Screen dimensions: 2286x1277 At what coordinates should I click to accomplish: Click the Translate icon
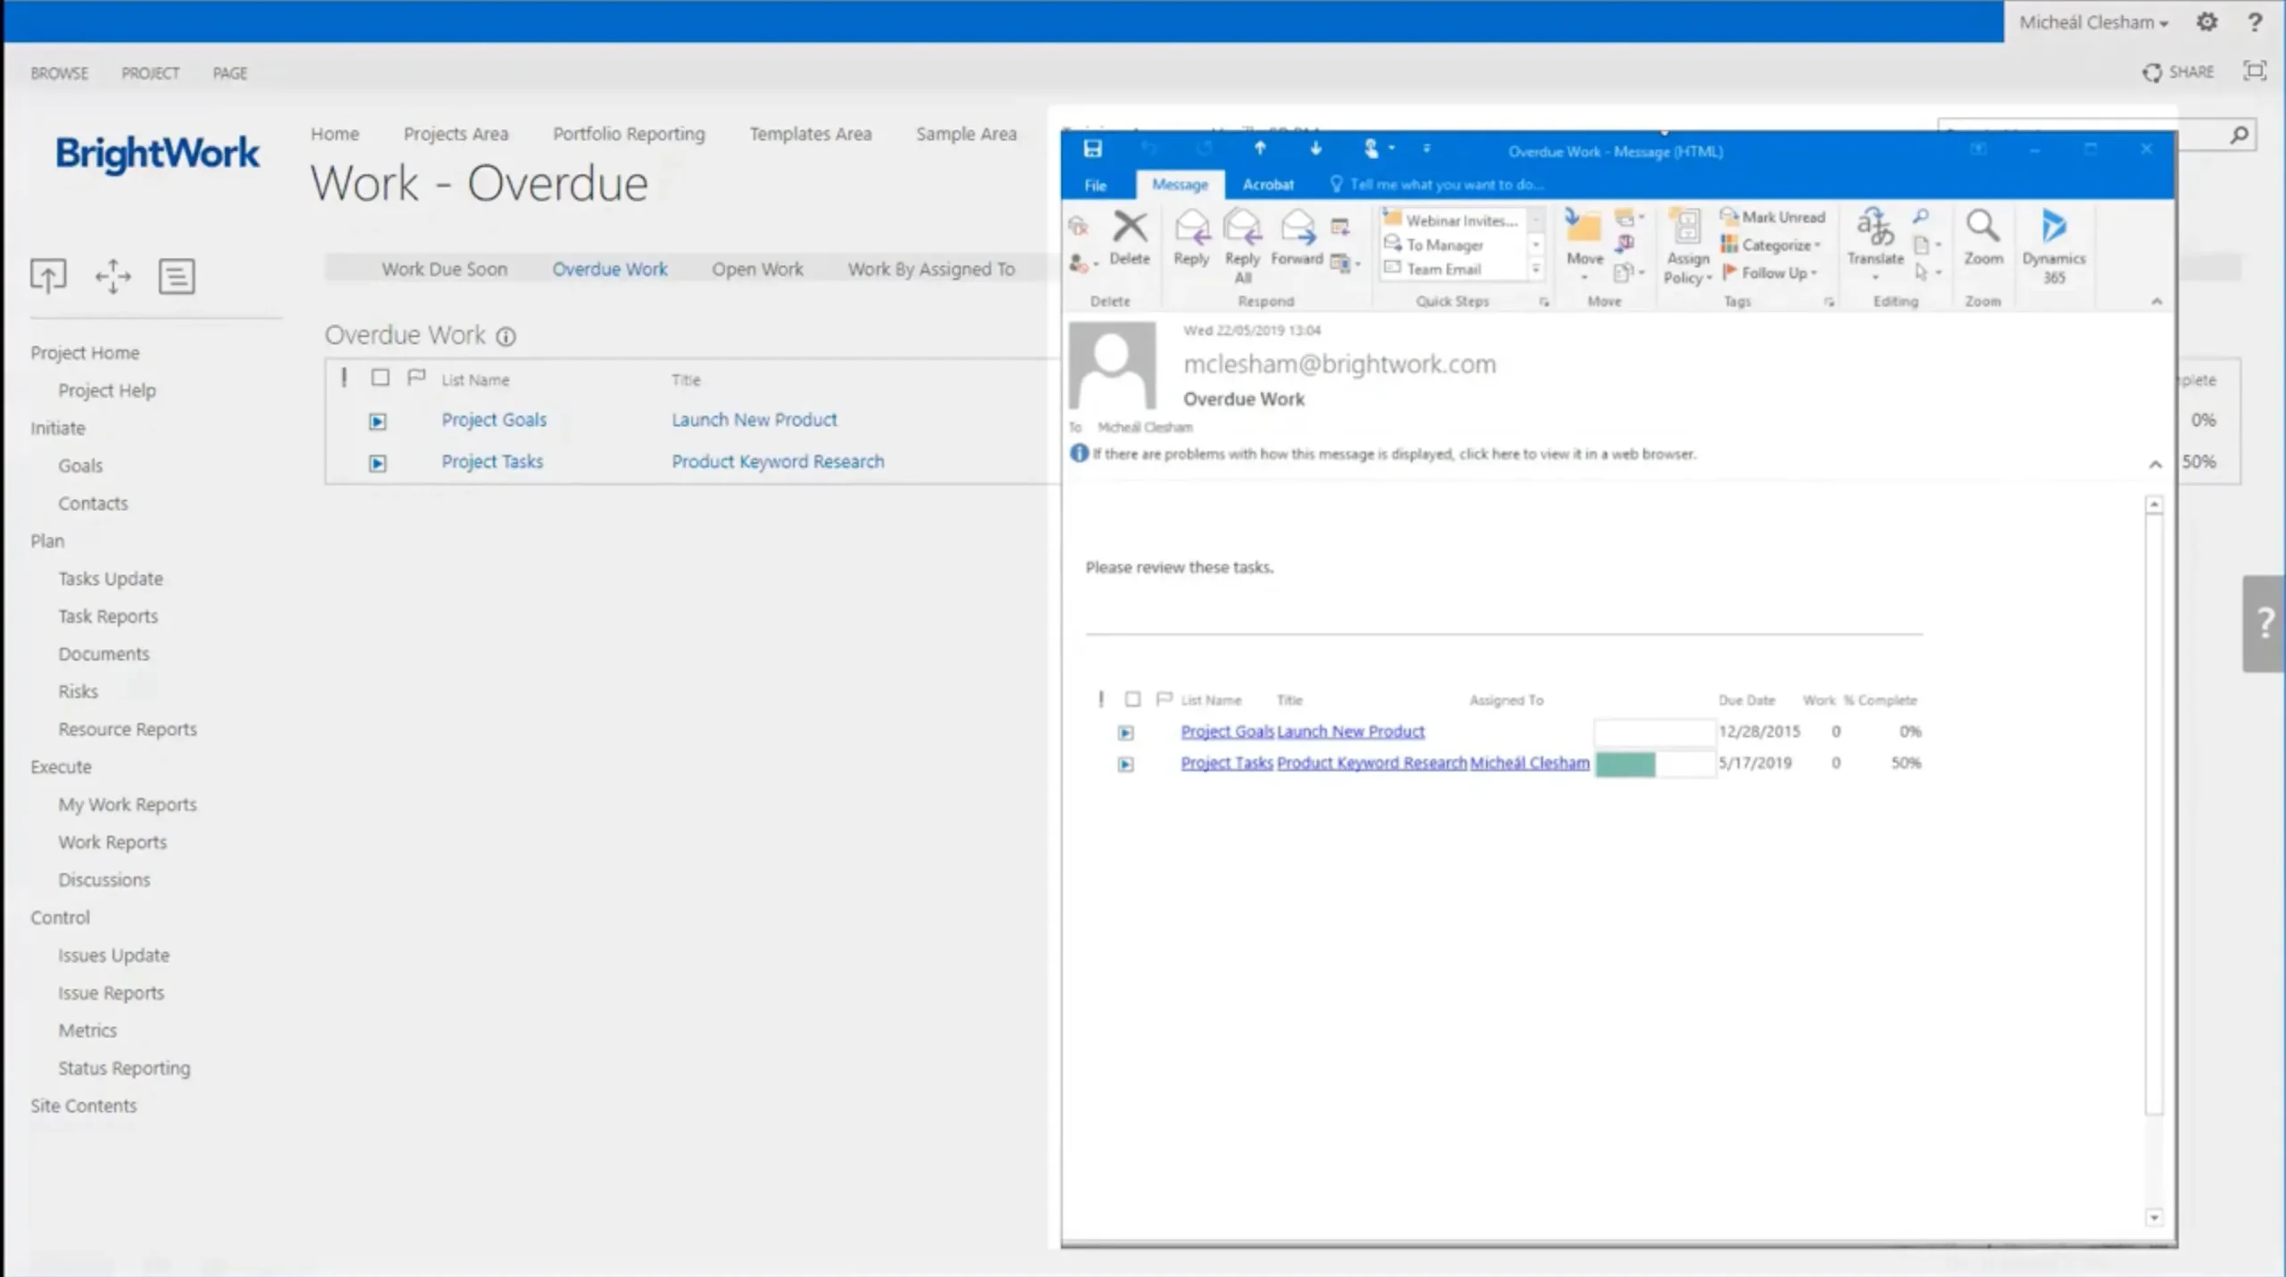(x=1875, y=229)
